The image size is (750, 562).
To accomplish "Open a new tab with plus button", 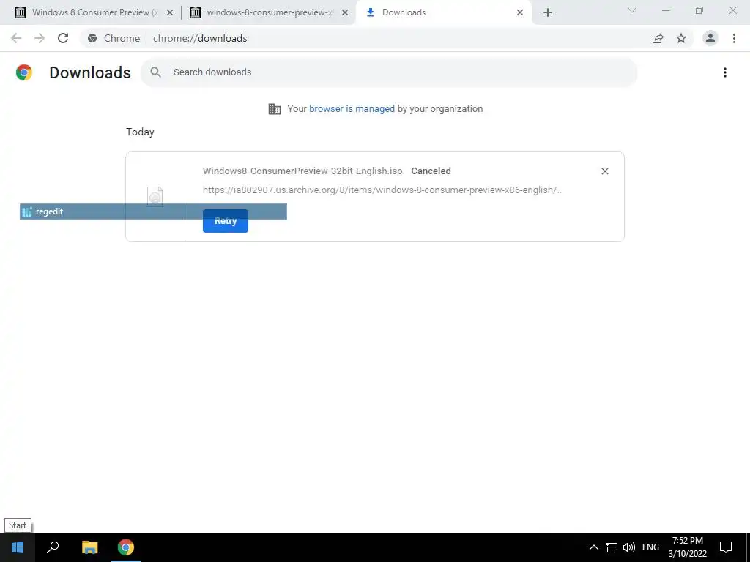I will (x=548, y=12).
